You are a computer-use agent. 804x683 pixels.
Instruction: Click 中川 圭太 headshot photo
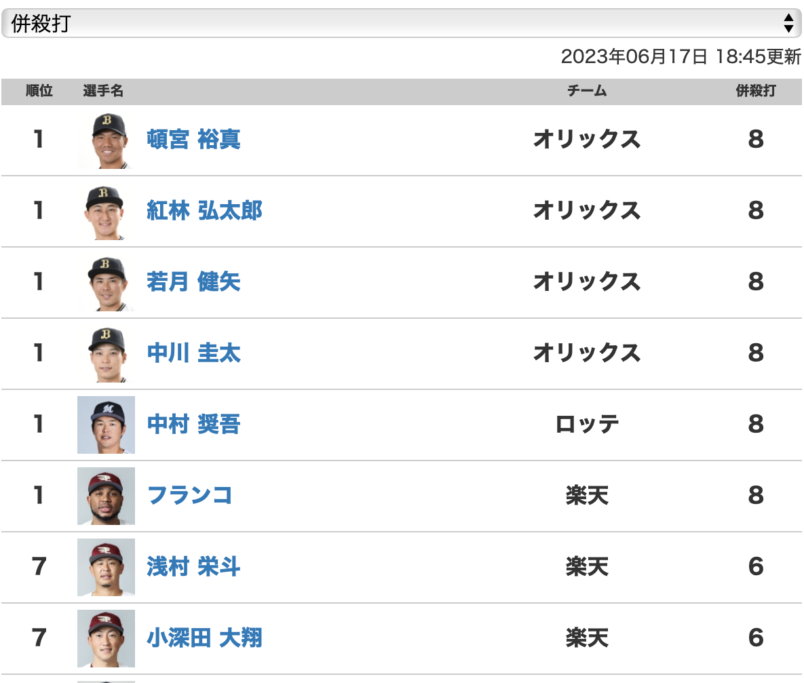(x=106, y=354)
